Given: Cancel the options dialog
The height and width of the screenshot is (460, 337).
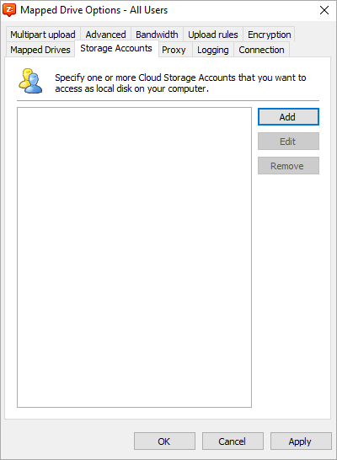Looking at the screenshot, I should (233, 441).
